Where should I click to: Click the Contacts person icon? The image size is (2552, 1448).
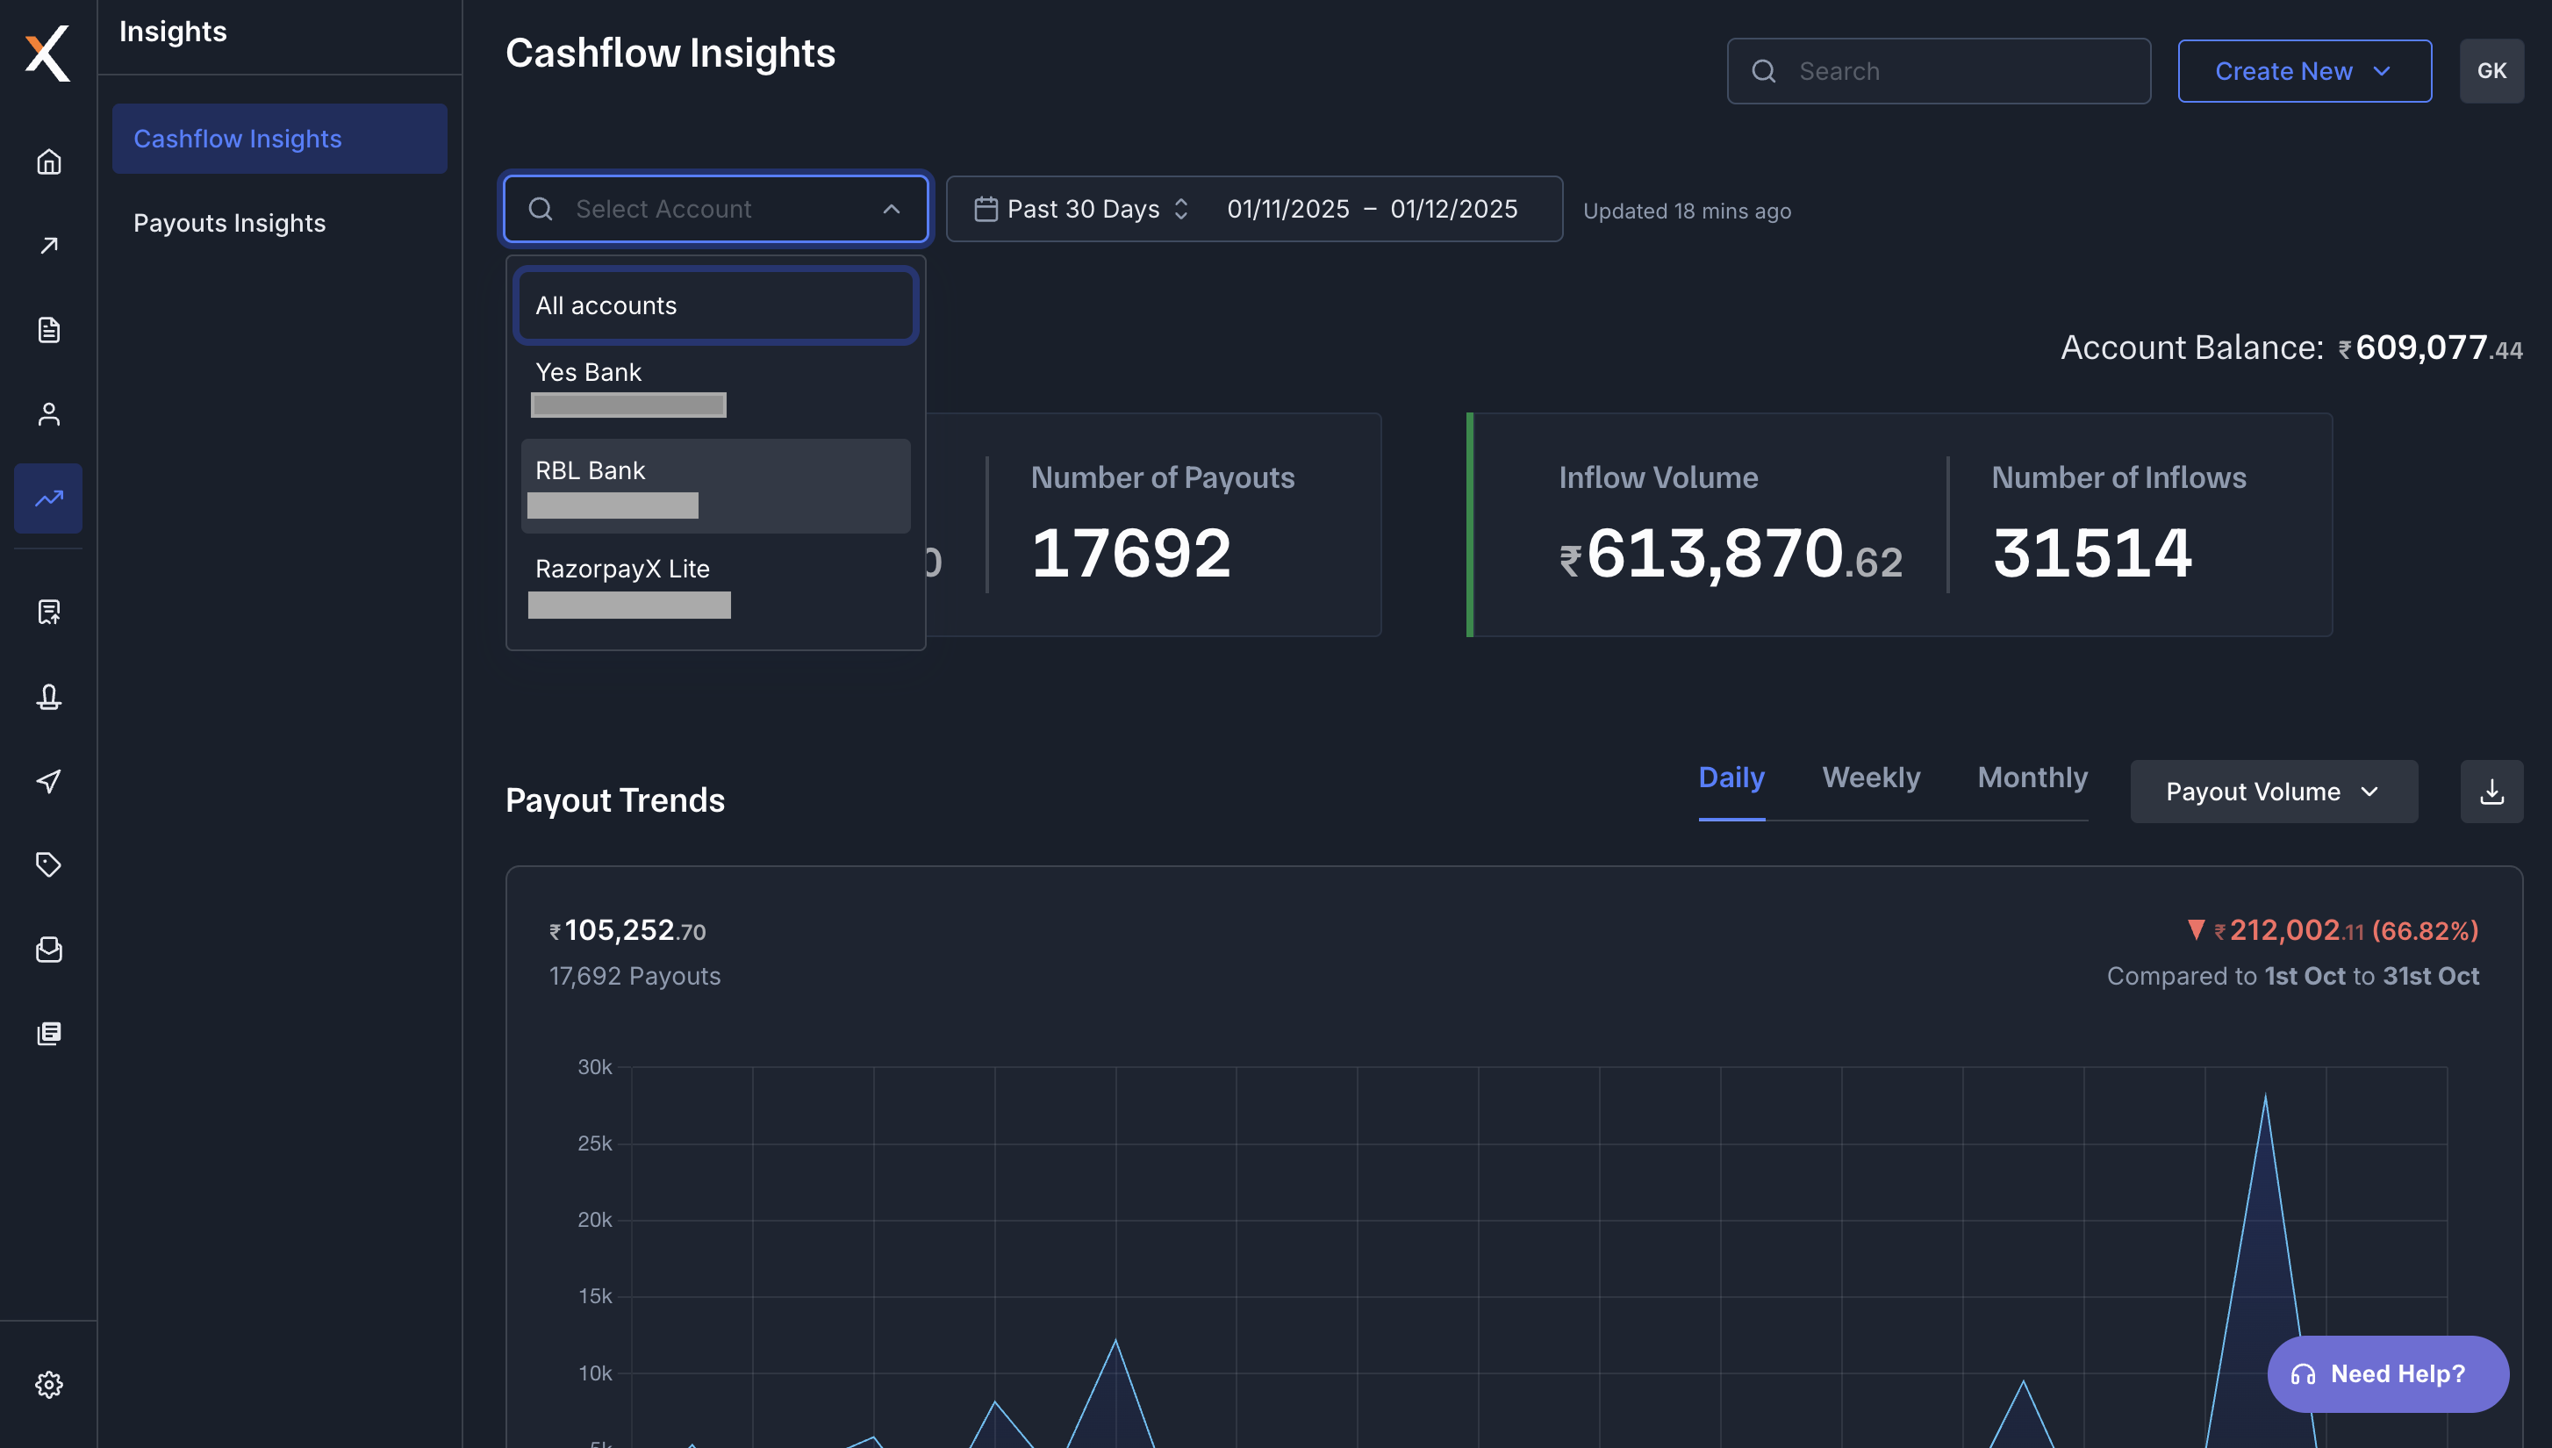(47, 413)
